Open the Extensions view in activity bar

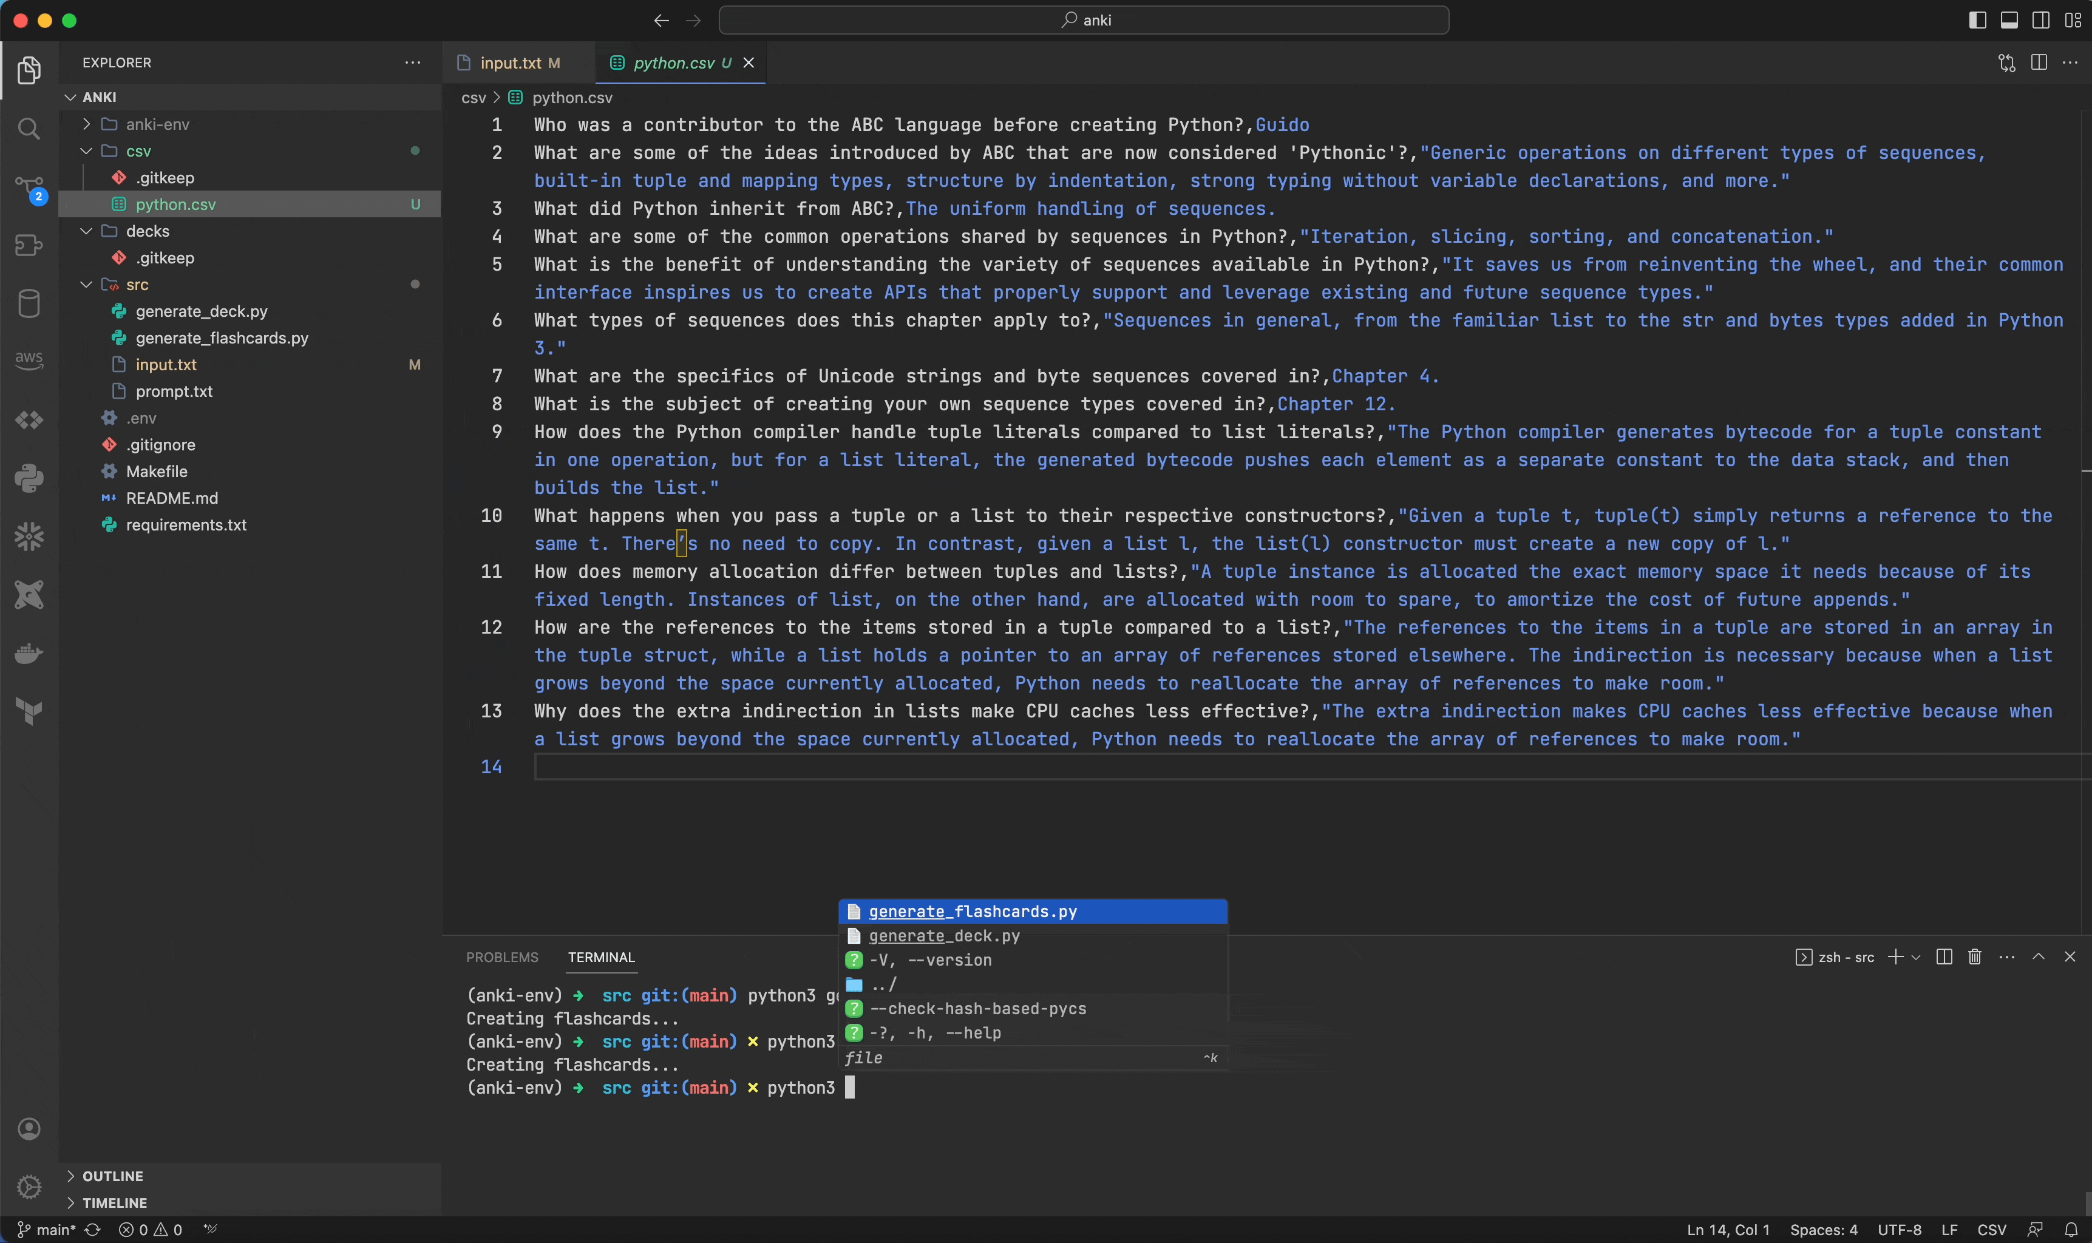(29, 245)
